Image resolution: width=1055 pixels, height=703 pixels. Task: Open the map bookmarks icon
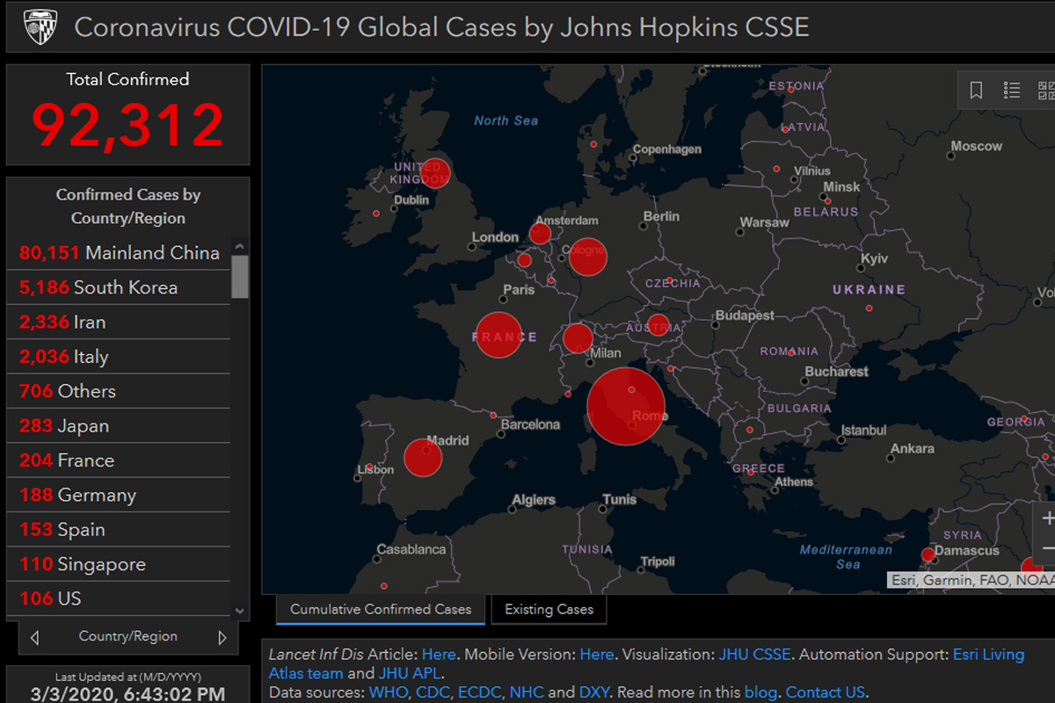[x=976, y=91]
